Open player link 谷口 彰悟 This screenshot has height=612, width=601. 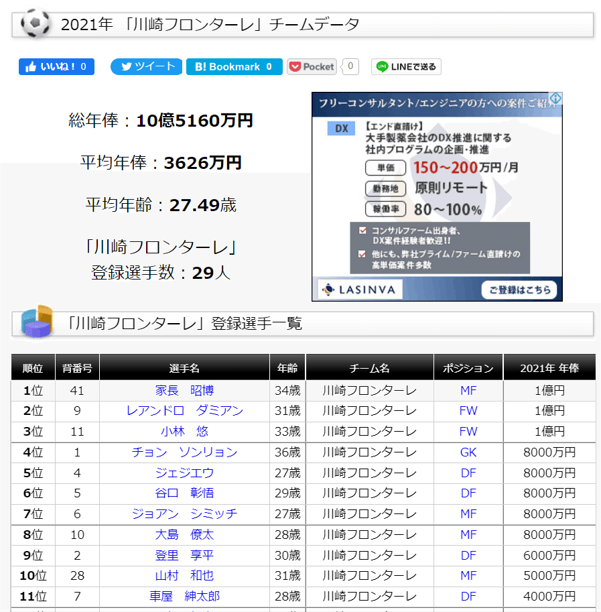[x=184, y=493]
